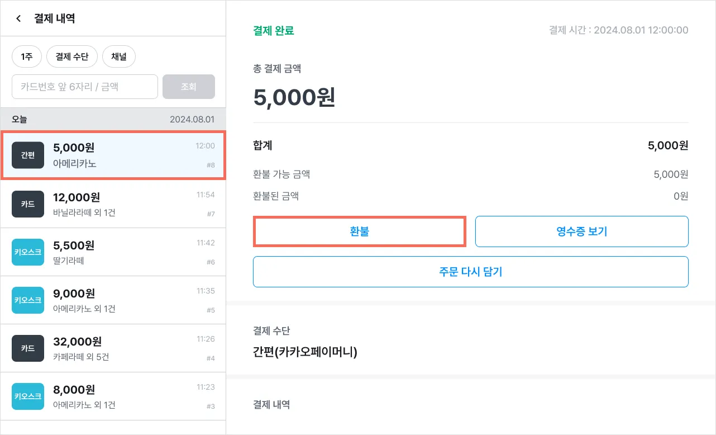Viewport: 716px width, 435px height.
Task: Click 키오스크 badge on the 5,500원 payment
Action: click(28, 252)
